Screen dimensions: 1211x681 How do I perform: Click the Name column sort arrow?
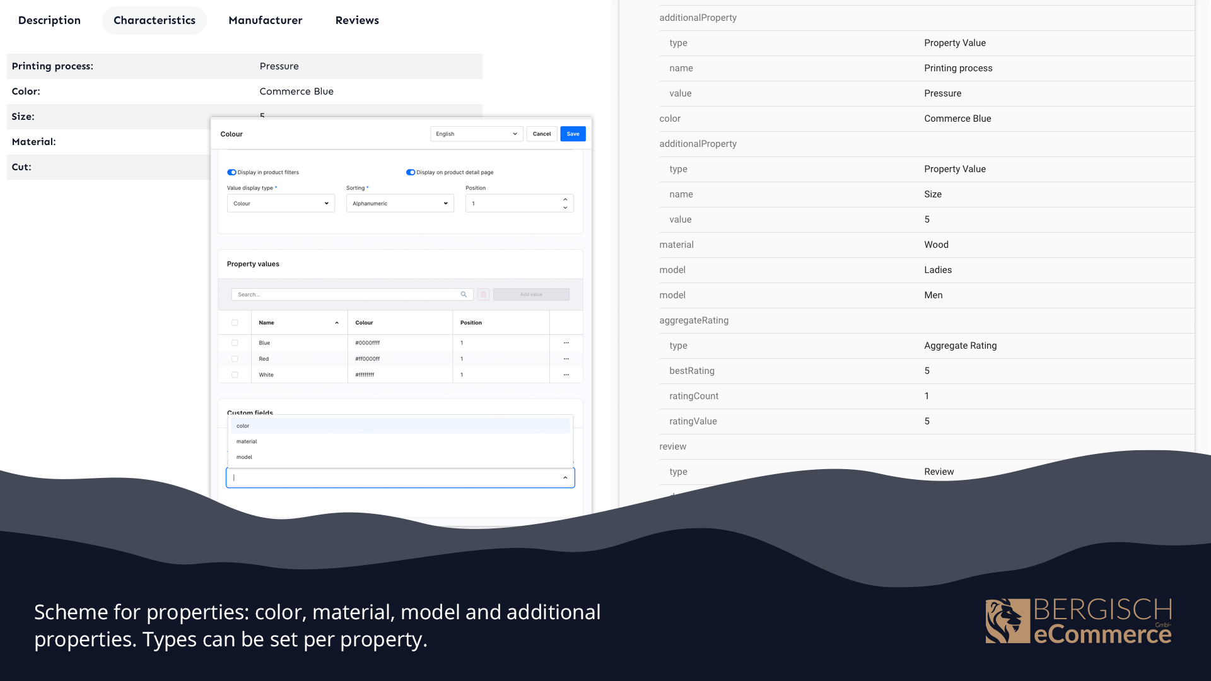[x=337, y=323]
